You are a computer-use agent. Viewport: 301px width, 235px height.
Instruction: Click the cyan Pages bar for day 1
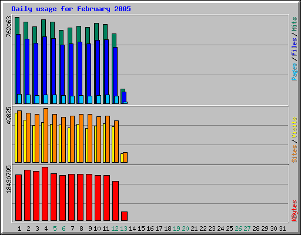19,99
